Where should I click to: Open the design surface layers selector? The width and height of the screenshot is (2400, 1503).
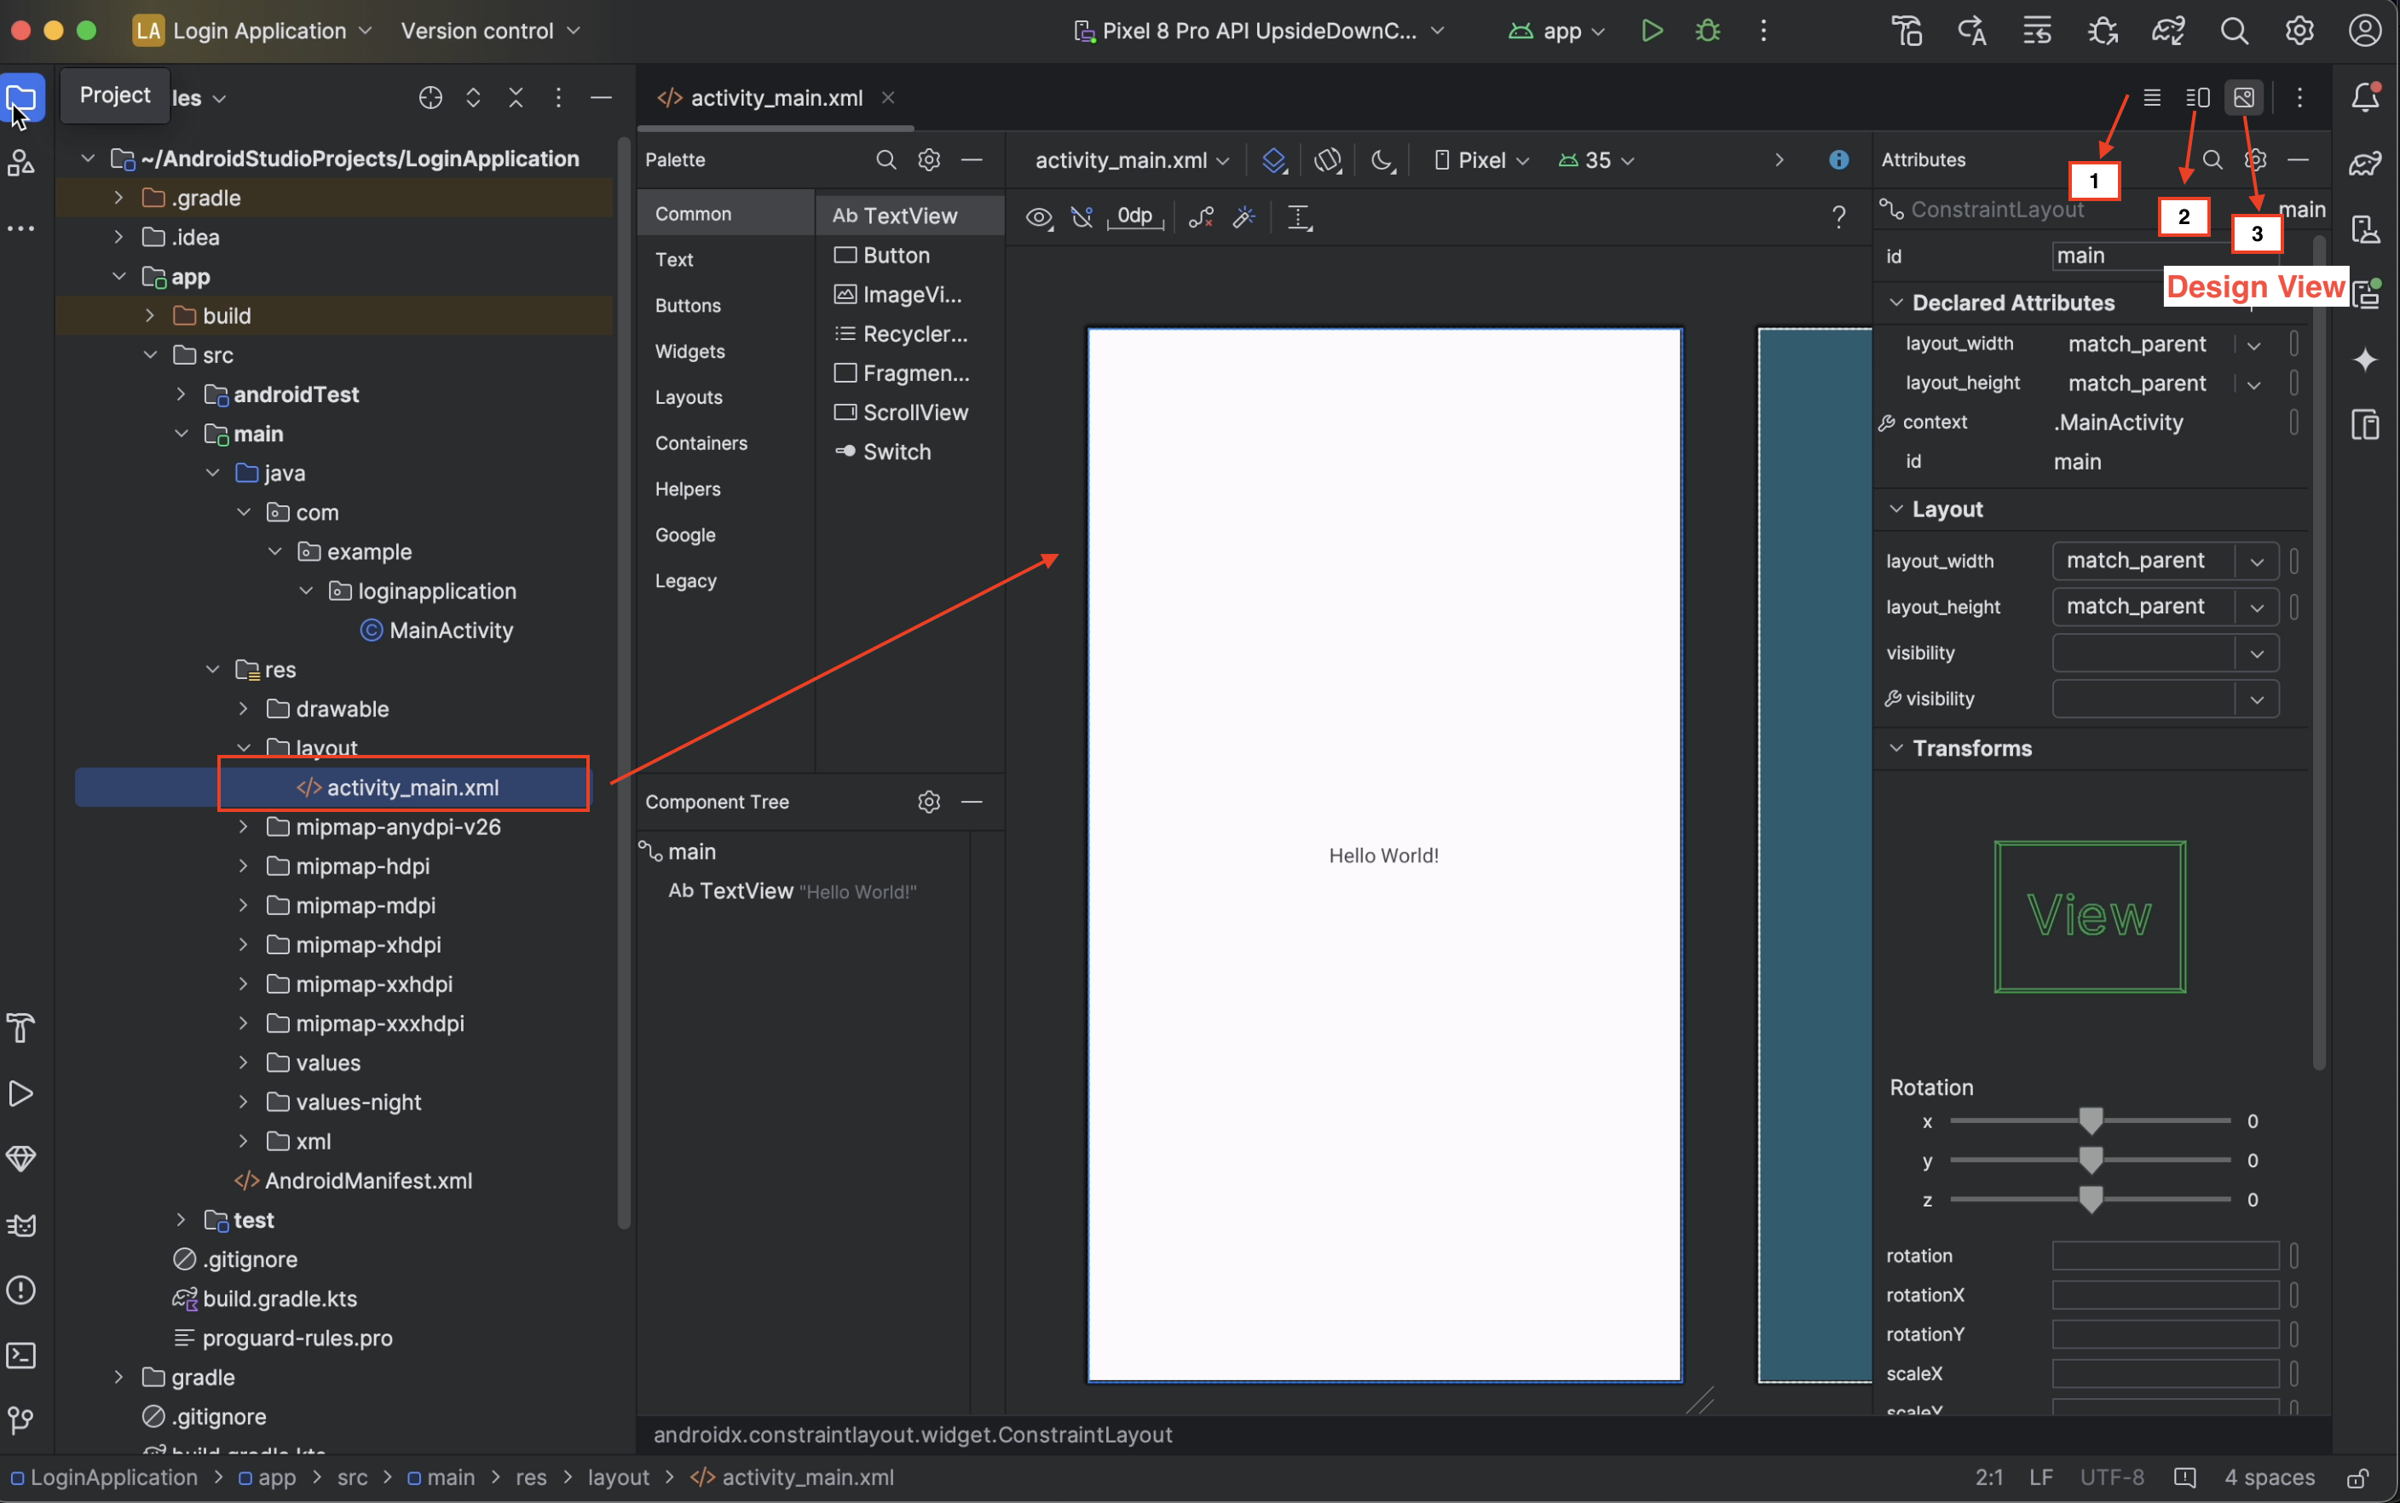click(1273, 160)
